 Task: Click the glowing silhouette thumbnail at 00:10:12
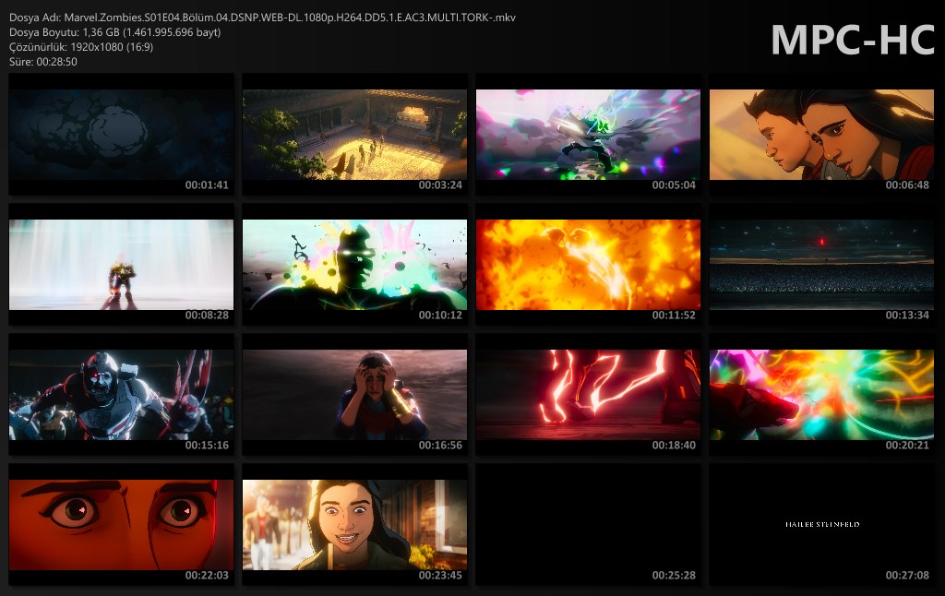point(354,264)
